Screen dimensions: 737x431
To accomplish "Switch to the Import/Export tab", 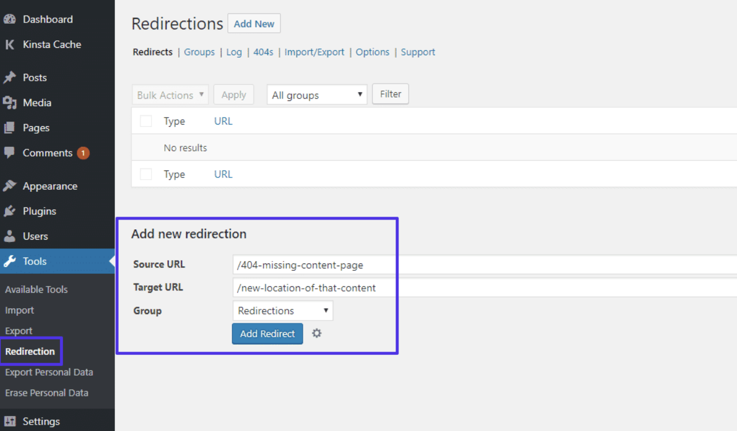I will [314, 52].
